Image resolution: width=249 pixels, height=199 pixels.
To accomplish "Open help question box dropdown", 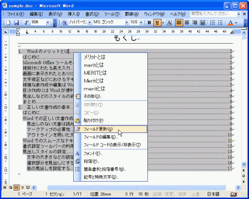I will point(239,14).
